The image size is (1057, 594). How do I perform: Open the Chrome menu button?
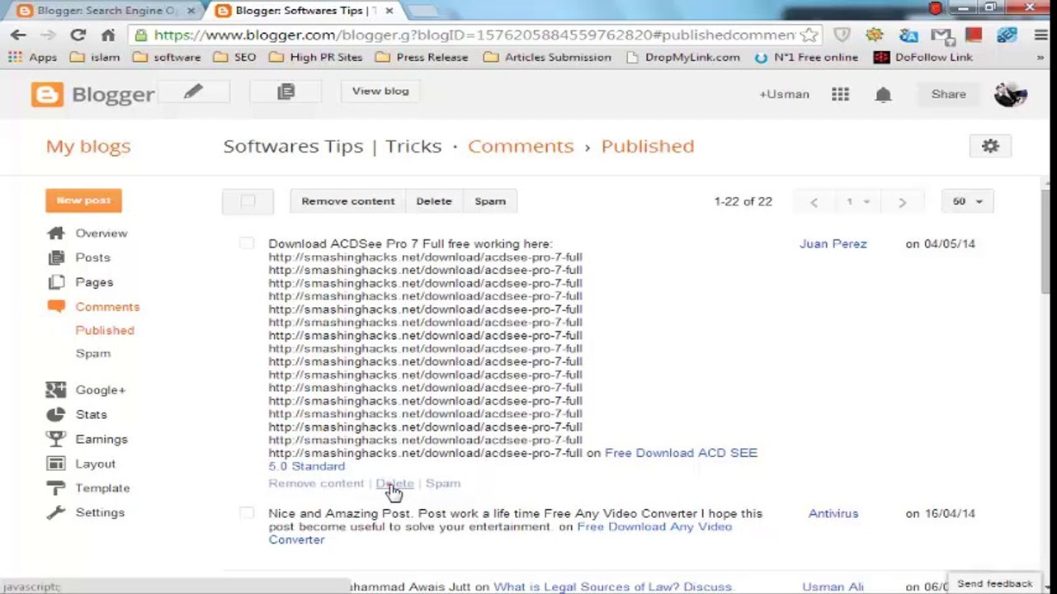click(x=1041, y=35)
